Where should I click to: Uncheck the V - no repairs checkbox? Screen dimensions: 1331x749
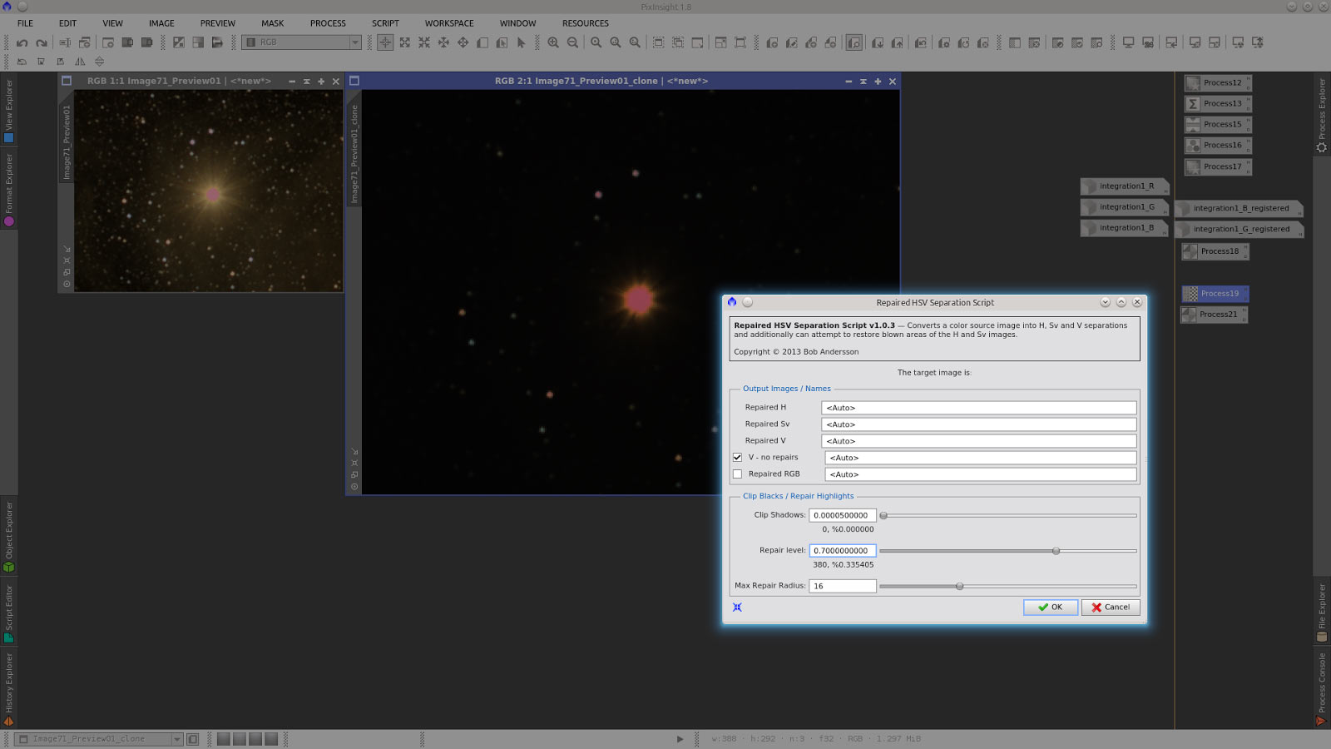pyautogui.click(x=738, y=458)
